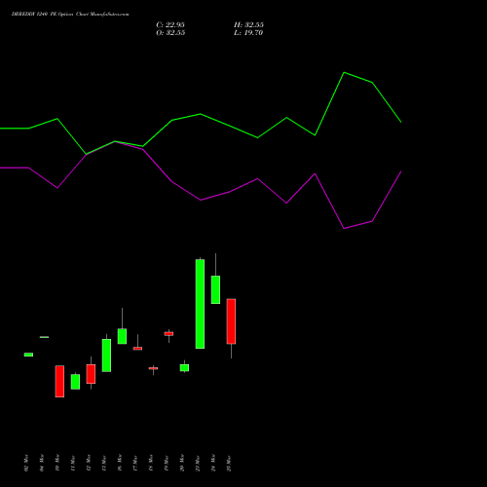Click the '20 Mar' date axis label
The height and width of the screenshot is (487, 487).
[x=182, y=463]
